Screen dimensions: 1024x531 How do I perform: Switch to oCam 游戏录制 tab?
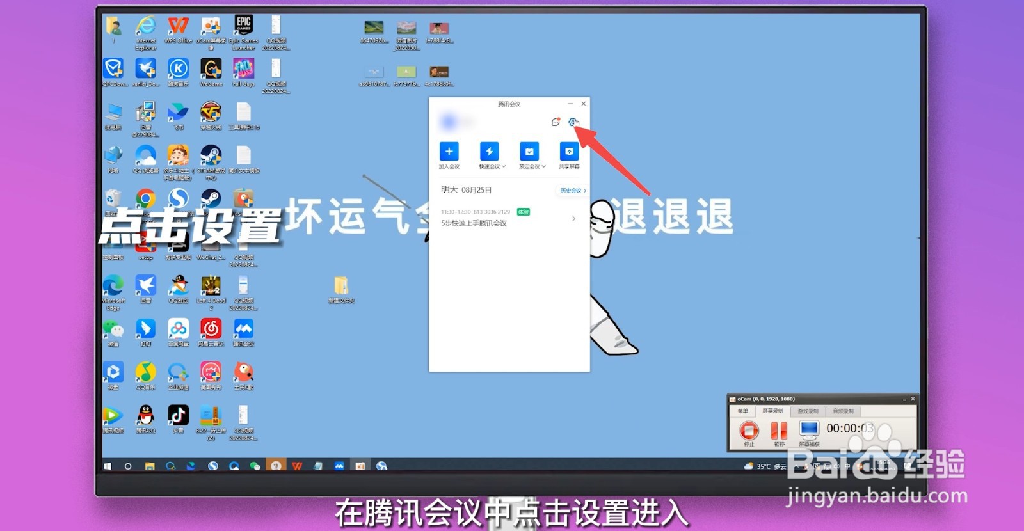pos(808,411)
